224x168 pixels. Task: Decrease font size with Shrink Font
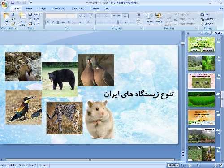pos(85,16)
